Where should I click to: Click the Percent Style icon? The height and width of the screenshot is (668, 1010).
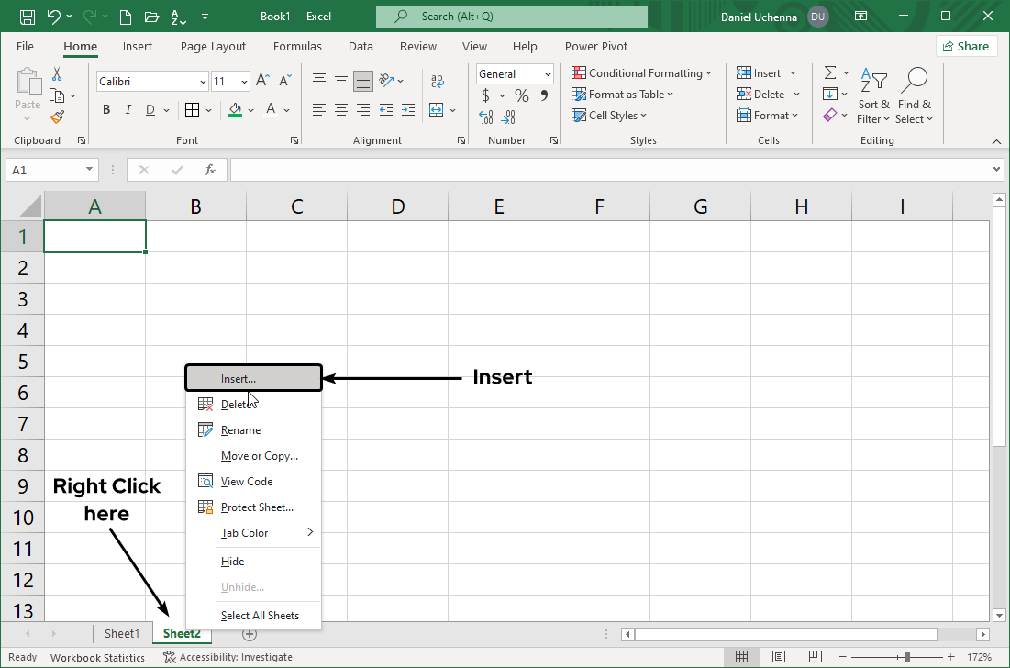tap(520, 95)
